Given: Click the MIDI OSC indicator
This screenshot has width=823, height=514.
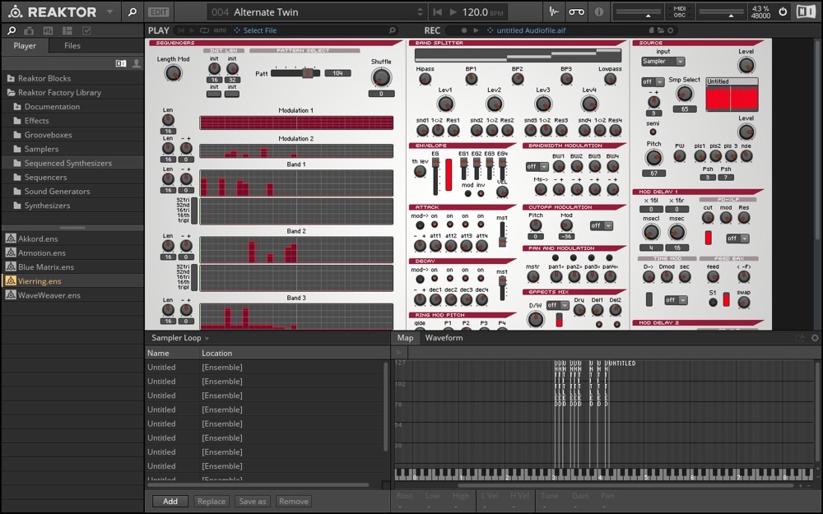Looking at the screenshot, I should (x=679, y=12).
